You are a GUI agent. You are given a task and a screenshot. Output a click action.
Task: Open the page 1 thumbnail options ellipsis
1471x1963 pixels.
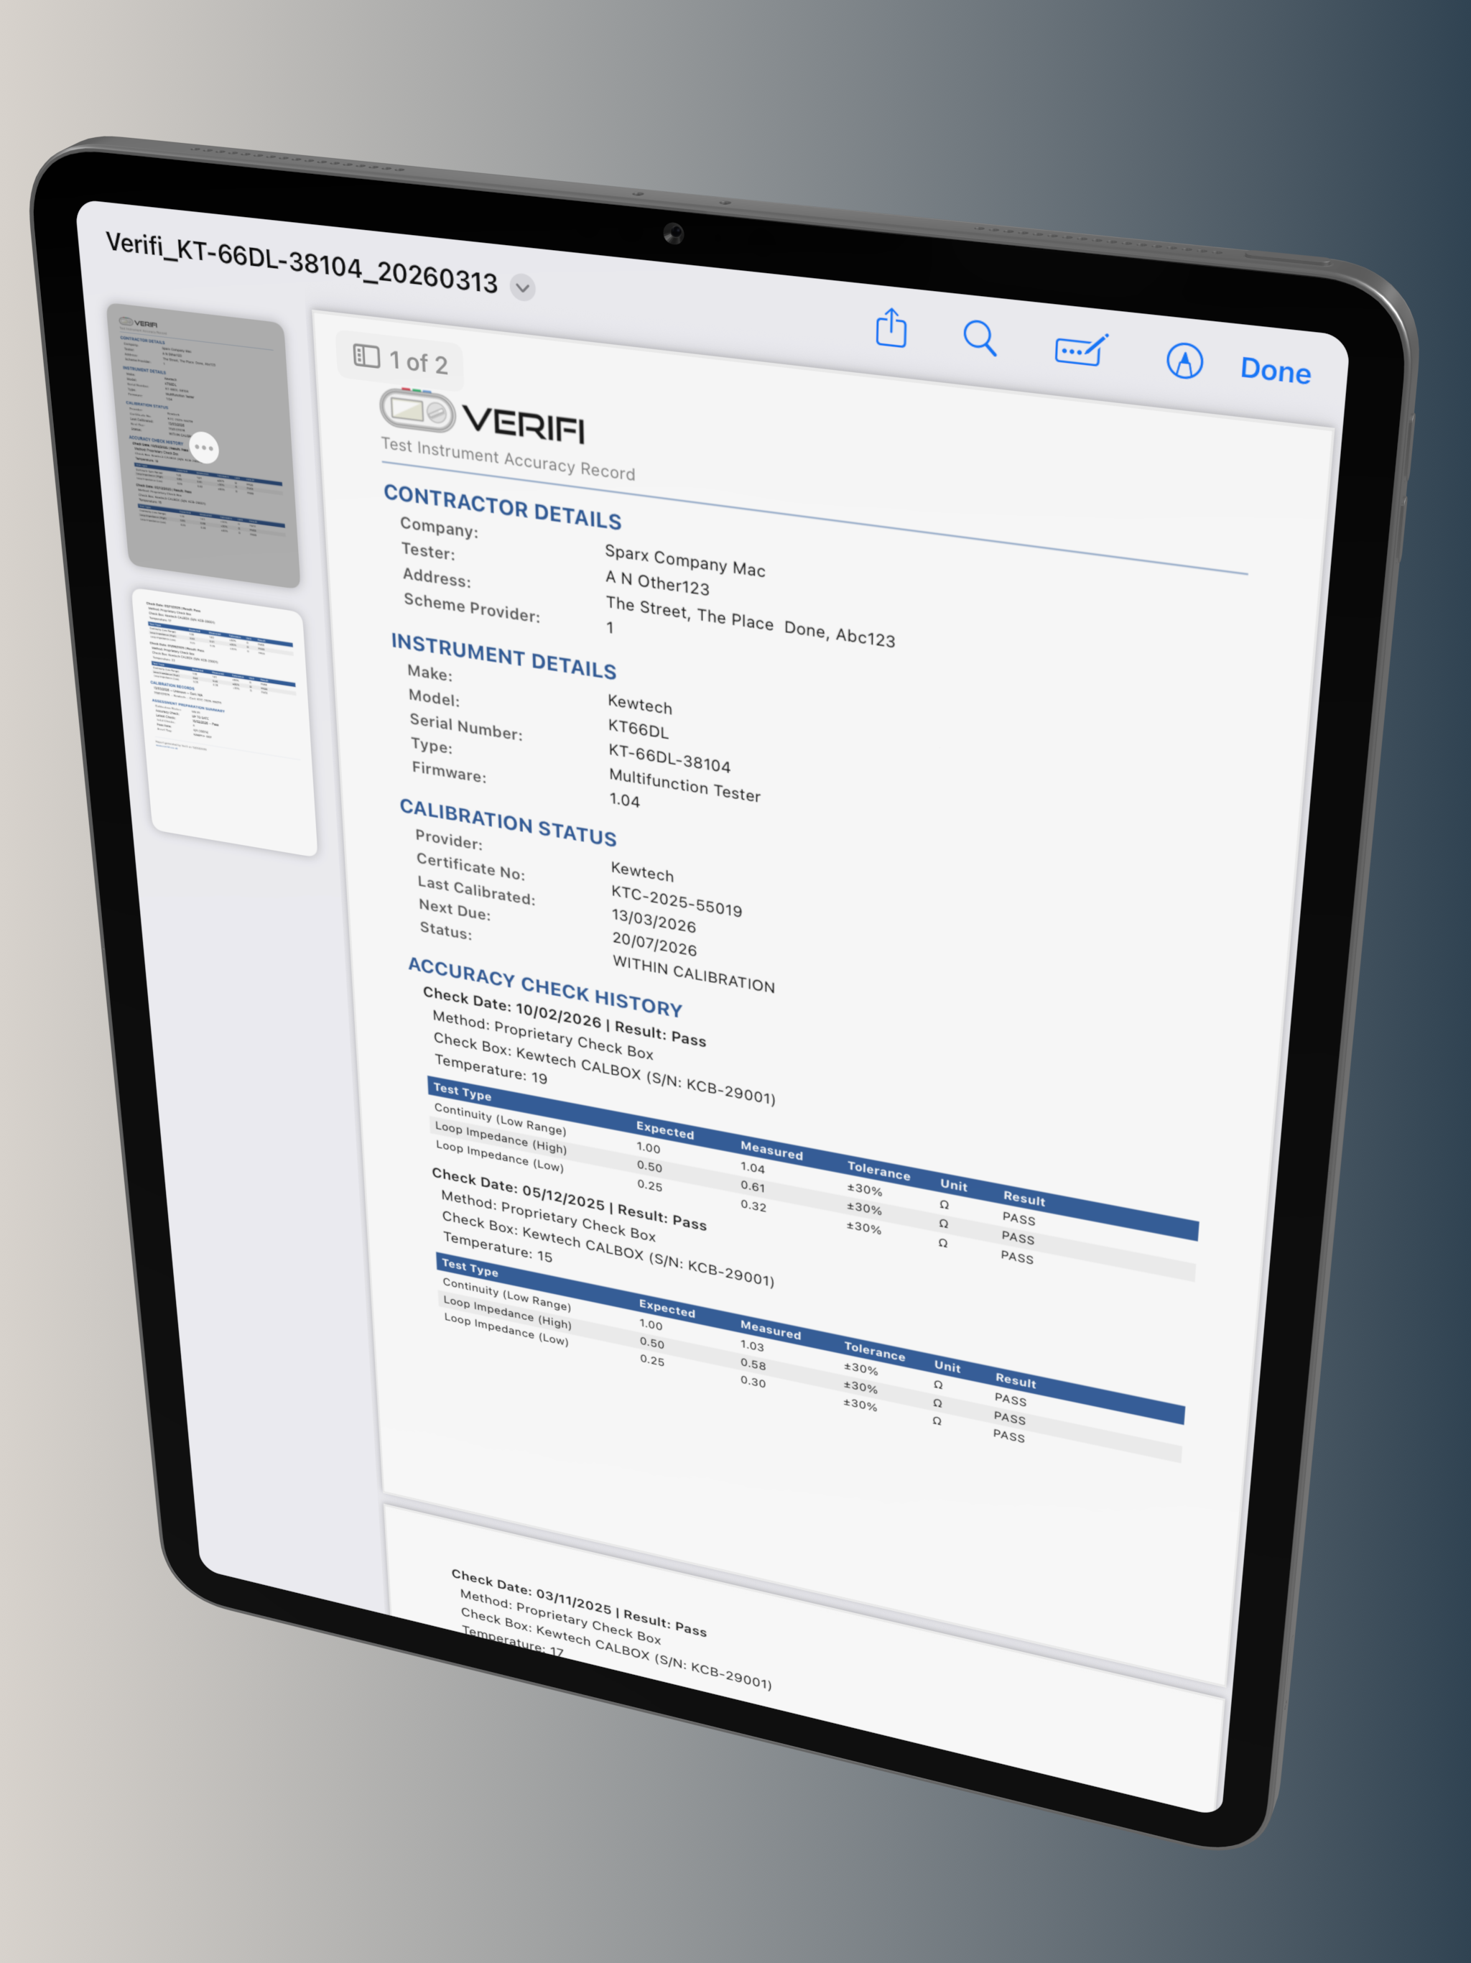(204, 447)
